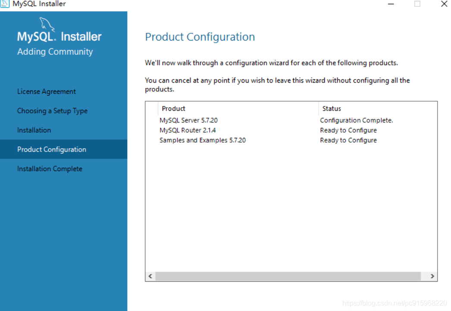Click the horizontal scrollbar right arrow
The image size is (451, 311).
[432, 276]
